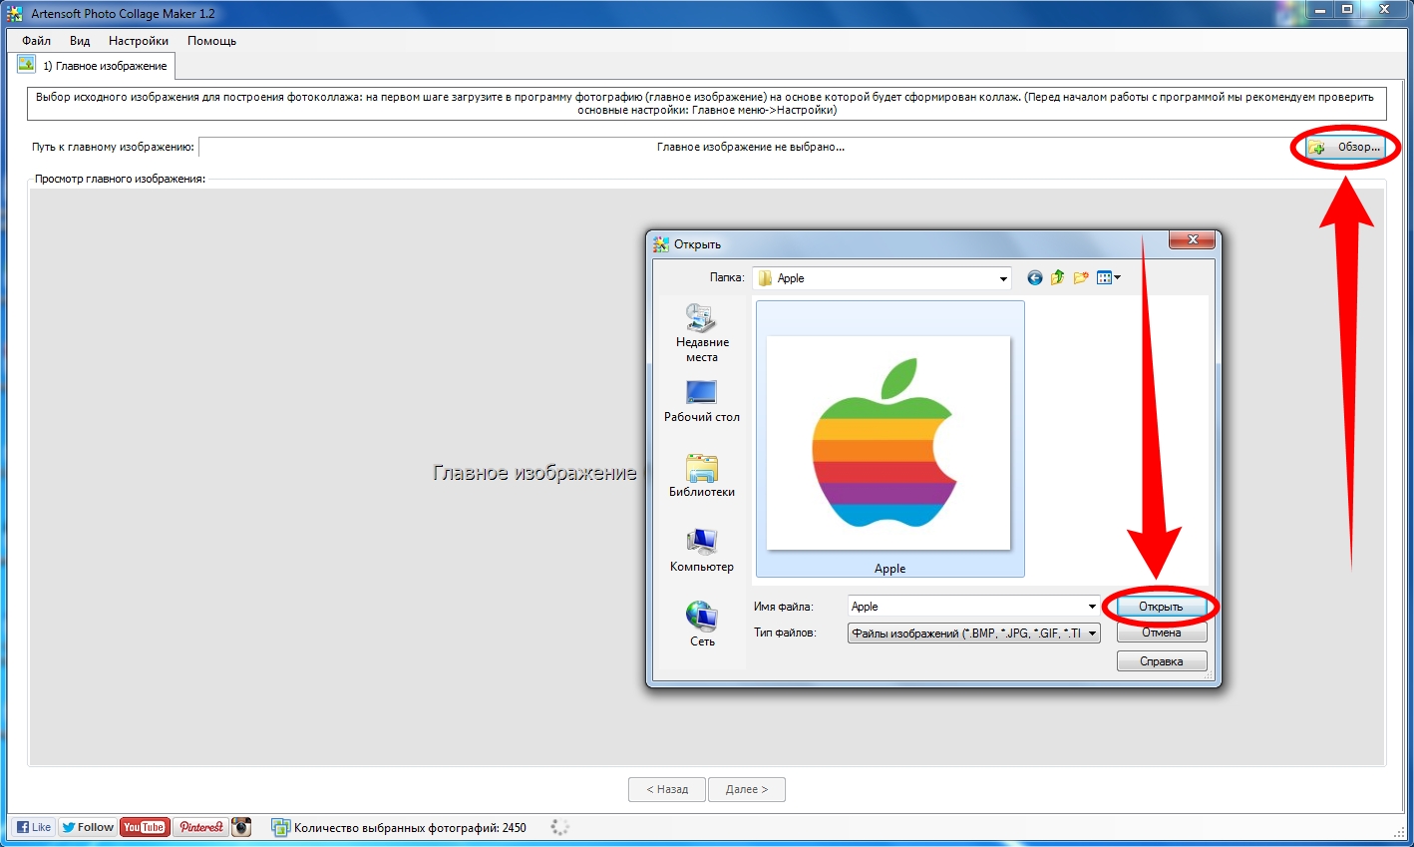Close the Открыть dialog
Screen dimensions: 1414x847
click(1192, 239)
